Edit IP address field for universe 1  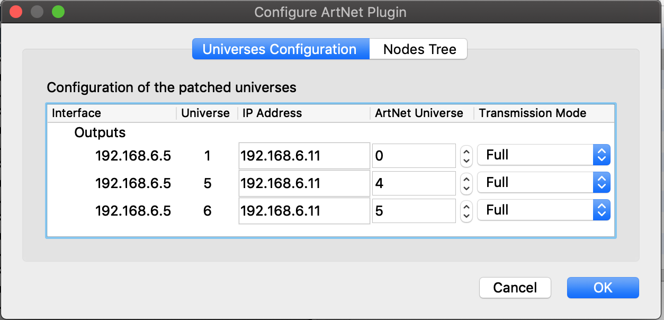tap(304, 156)
